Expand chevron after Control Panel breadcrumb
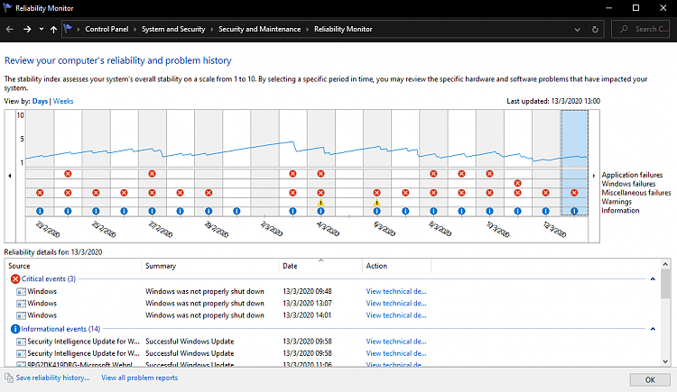The height and width of the screenshot is (392, 677). pyautogui.click(x=134, y=30)
